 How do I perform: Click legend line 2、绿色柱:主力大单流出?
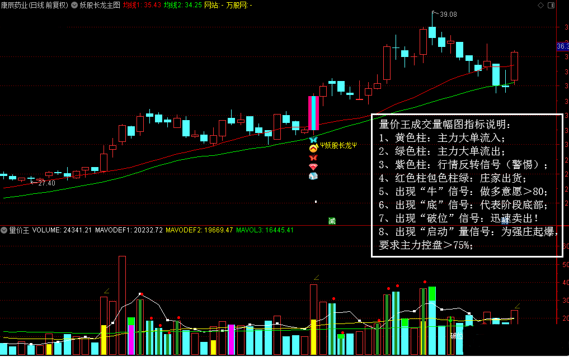click(442, 151)
